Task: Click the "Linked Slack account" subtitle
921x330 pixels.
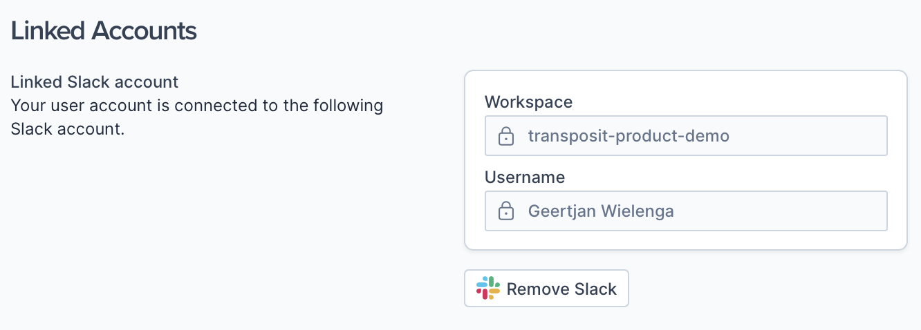Action: [x=95, y=82]
